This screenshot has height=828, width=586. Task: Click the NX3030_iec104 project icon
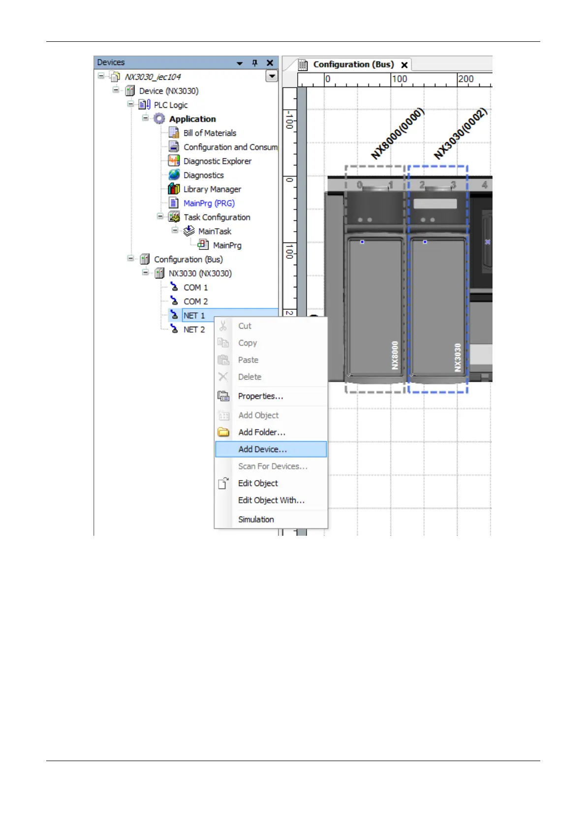[x=115, y=77]
